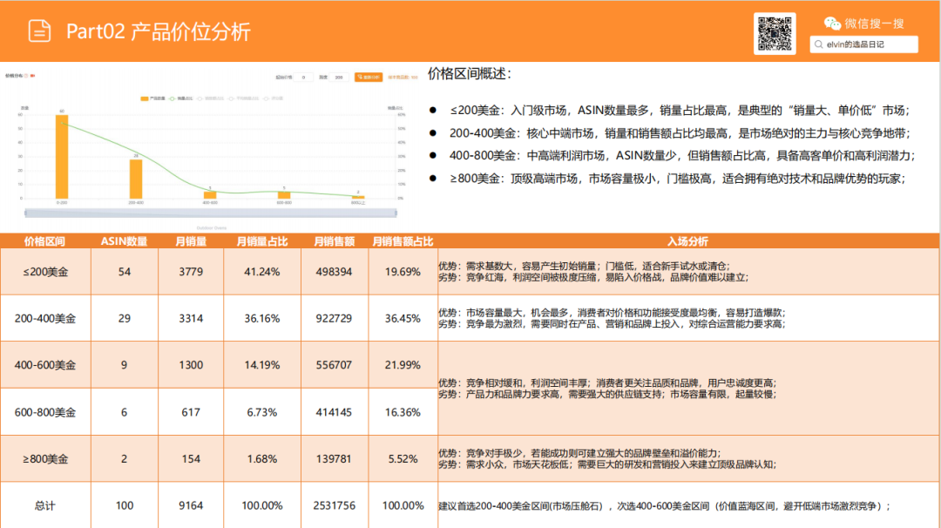Open the help tooltip on 价格分布 question mark
The image size is (941, 528).
(x=25, y=76)
